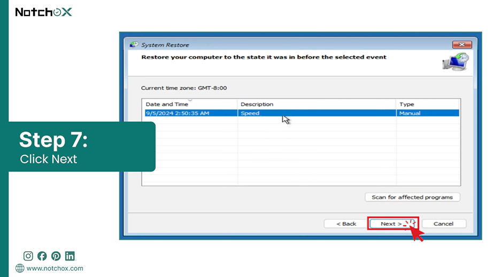The width and height of the screenshot is (493, 277).
Task: Sort by the Date and Time column header
Action: [190, 104]
